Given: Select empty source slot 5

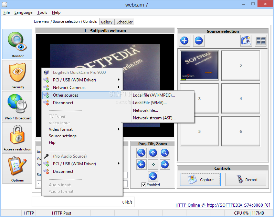Looking at the screenshot, I should click(x=199, y=131).
